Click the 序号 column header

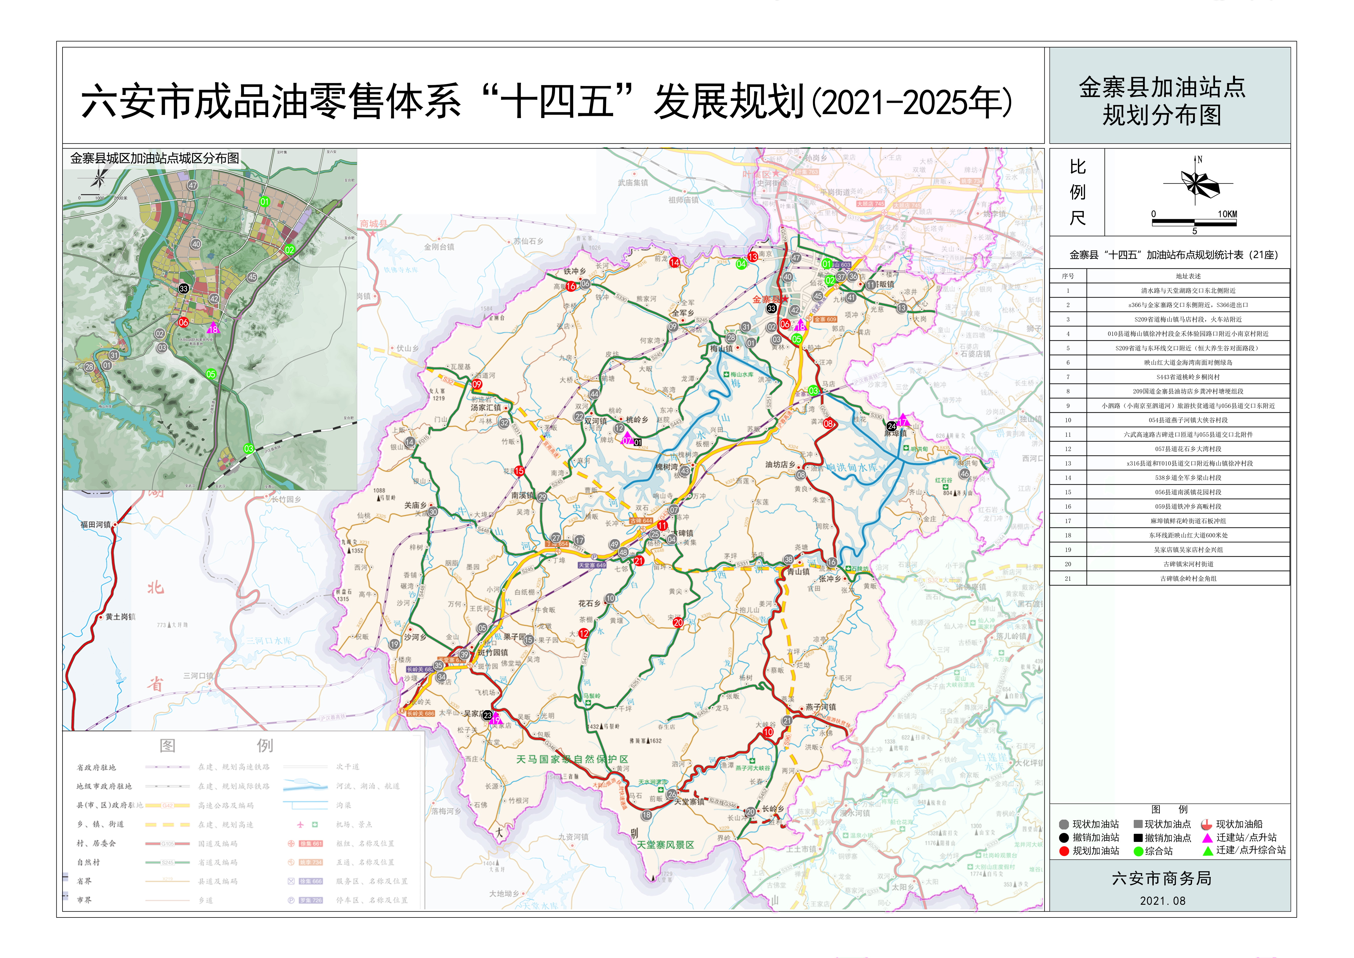[x=1068, y=276]
